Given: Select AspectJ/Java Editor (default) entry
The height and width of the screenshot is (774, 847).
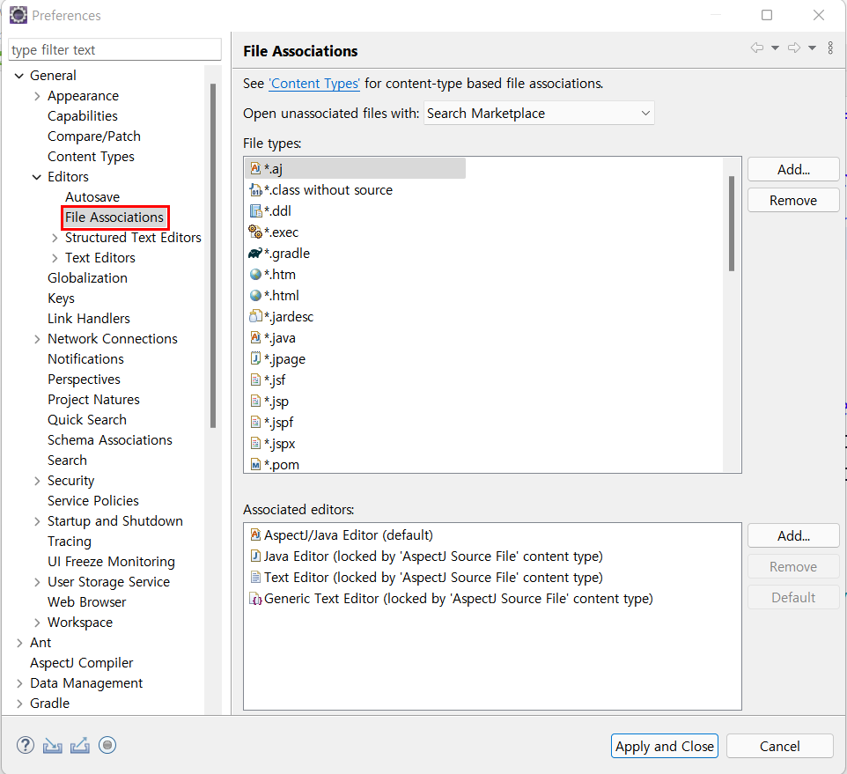Looking at the screenshot, I should point(342,535).
